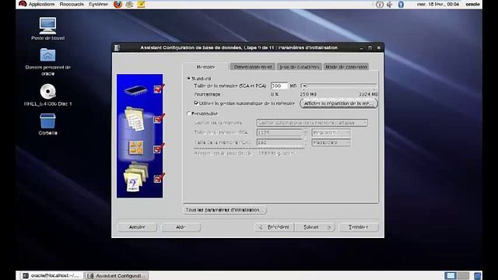This screenshot has height=280, width=498.
Task: Click the trash applet in bottom panel
Action: tap(477, 275)
